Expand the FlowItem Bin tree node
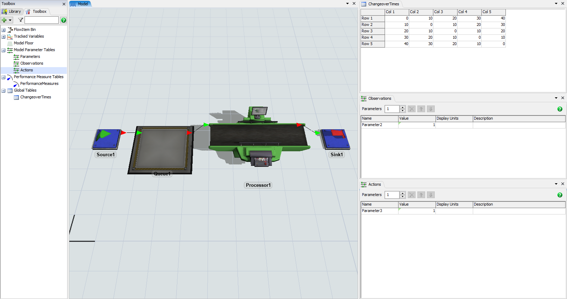 click(4, 30)
